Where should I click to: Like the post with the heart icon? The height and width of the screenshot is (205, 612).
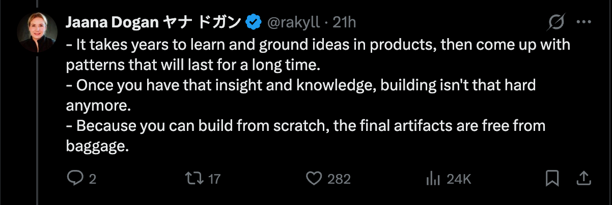[314, 178]
